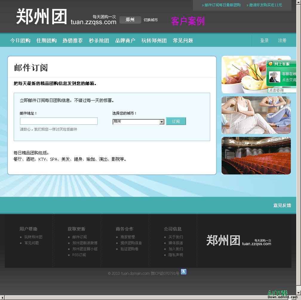The image size is (301, 300).
Task: Open the 今日团购 nav item
Action: [x=20, y=41]
